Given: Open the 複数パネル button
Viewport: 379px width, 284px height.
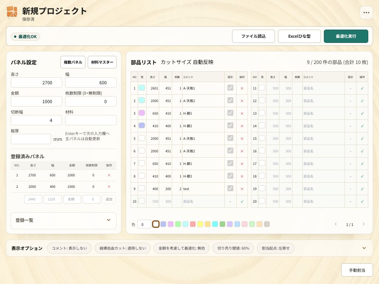Looking at the screenshot, I should pos(73,62).
